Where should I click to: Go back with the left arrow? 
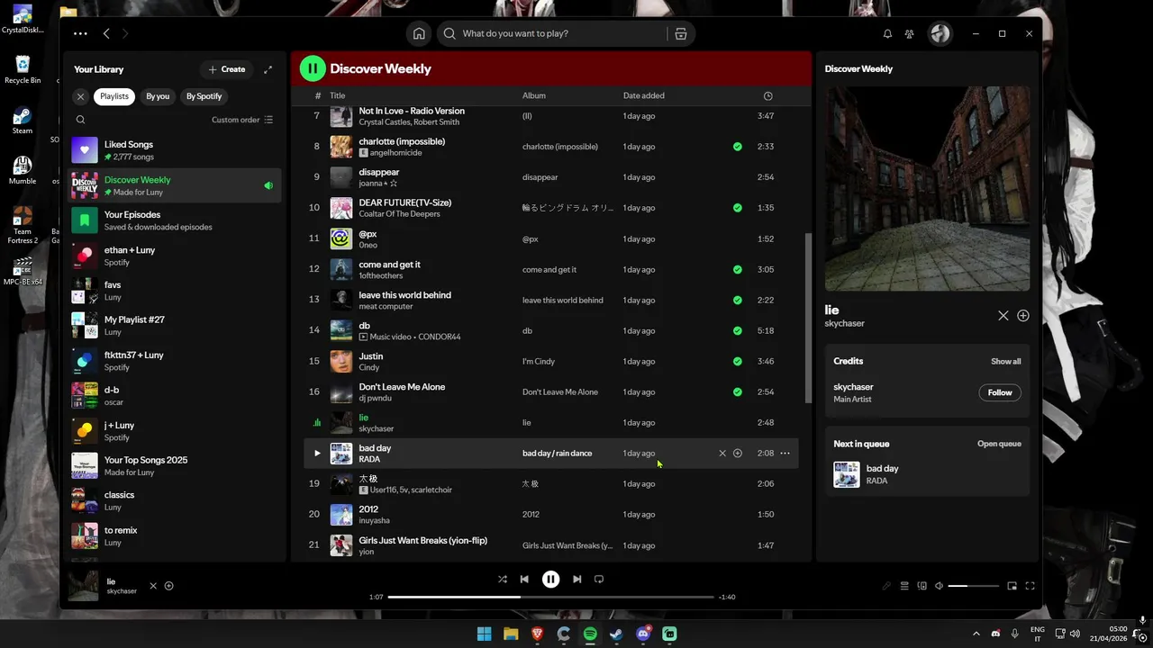click(x=106, y=33)
